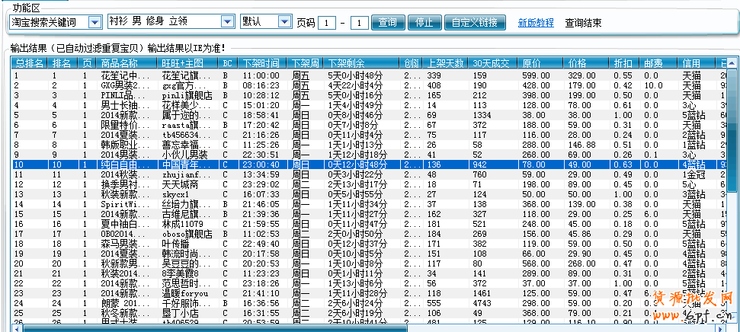Open the 新版教程 tutorial link

click(x=536, y=23)
